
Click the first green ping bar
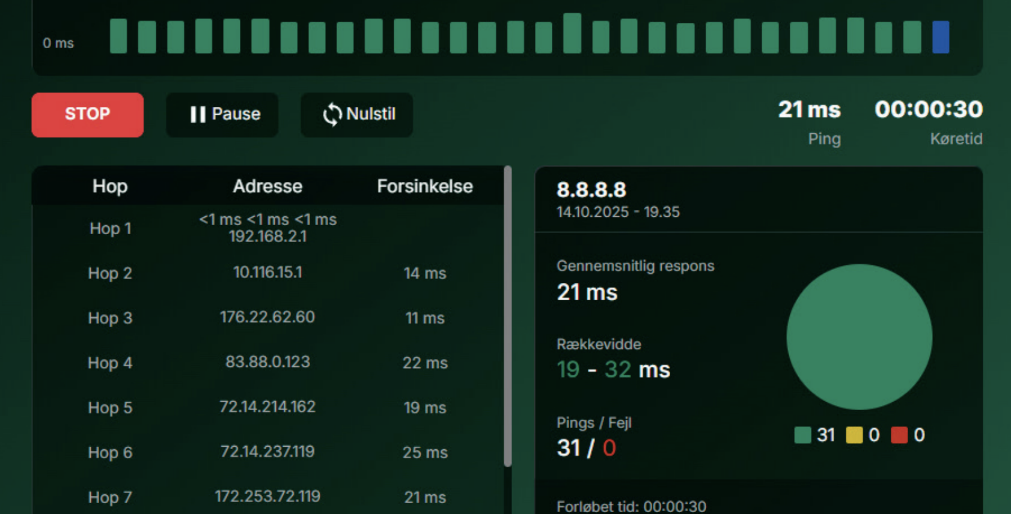click(118, 36)
